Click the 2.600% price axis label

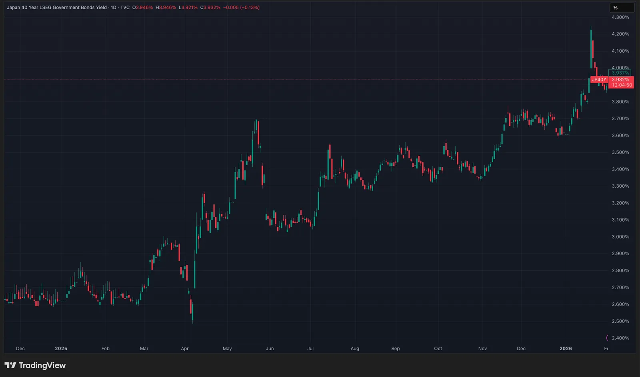point(620,304)
